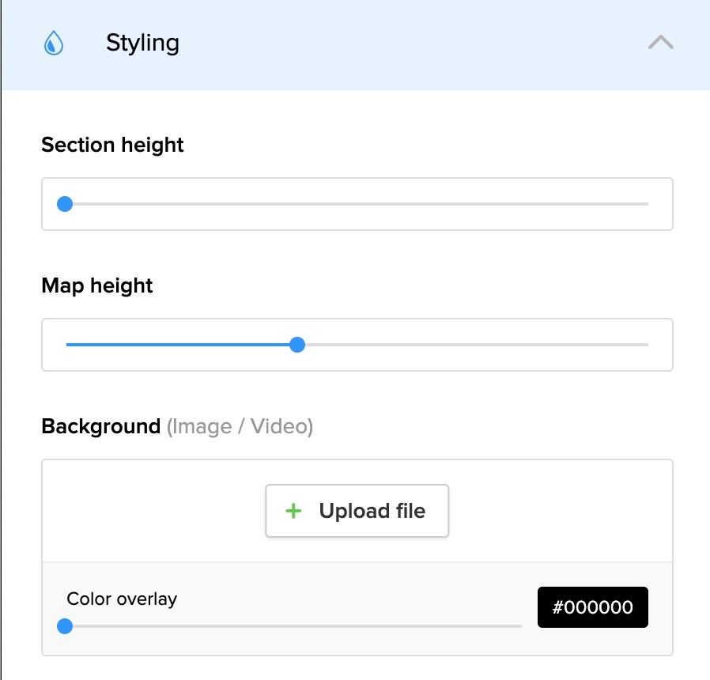Click the Section height slider handle

(66, 204)
